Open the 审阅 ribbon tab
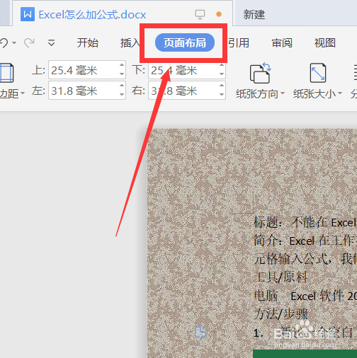 [x=282, y=43]
